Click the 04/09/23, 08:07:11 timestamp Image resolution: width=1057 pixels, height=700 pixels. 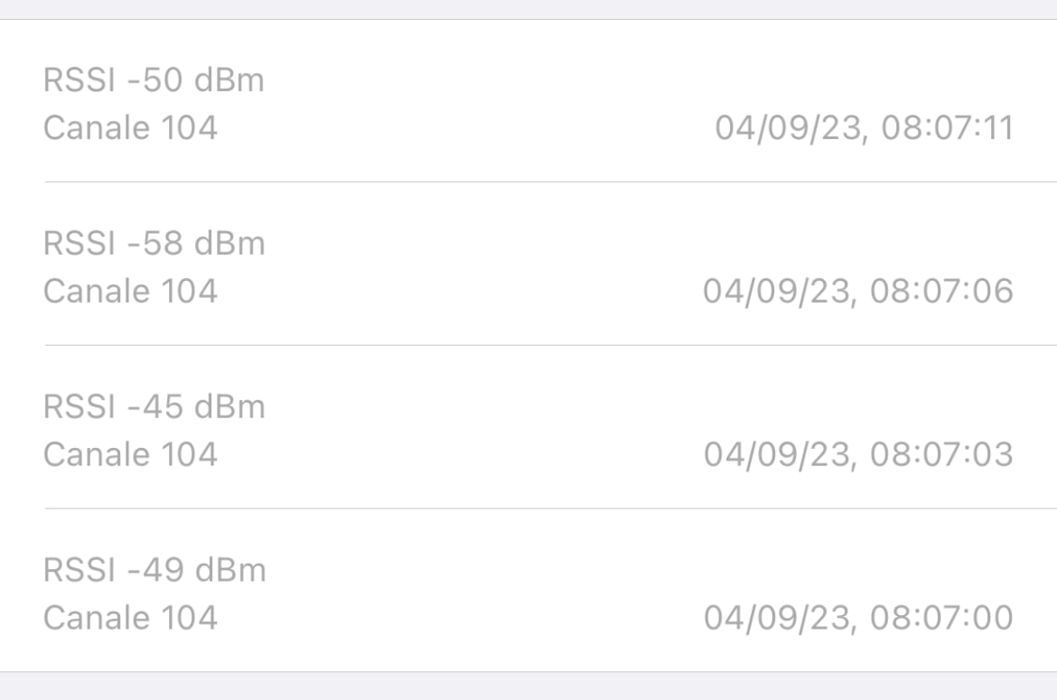pos(865,128)
